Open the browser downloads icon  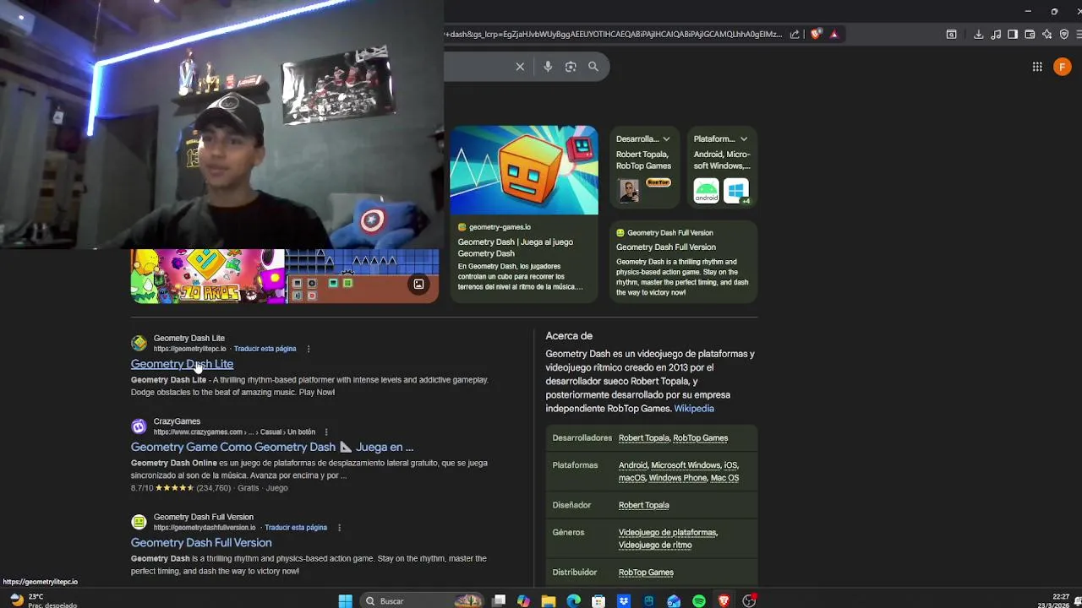tap(978, 35)
